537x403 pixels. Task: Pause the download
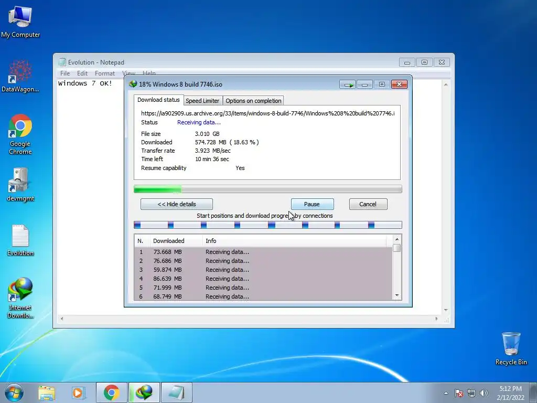click(x=313, y=204)
